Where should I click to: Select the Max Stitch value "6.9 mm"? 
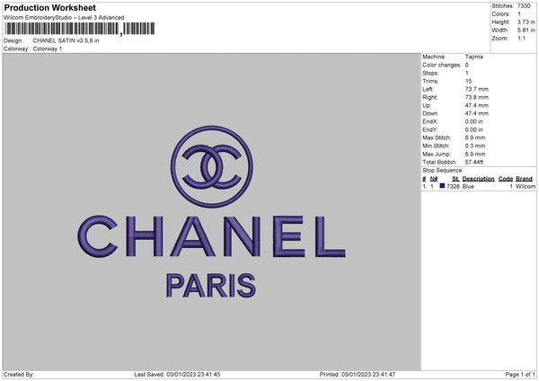click(x=475, y=137)
